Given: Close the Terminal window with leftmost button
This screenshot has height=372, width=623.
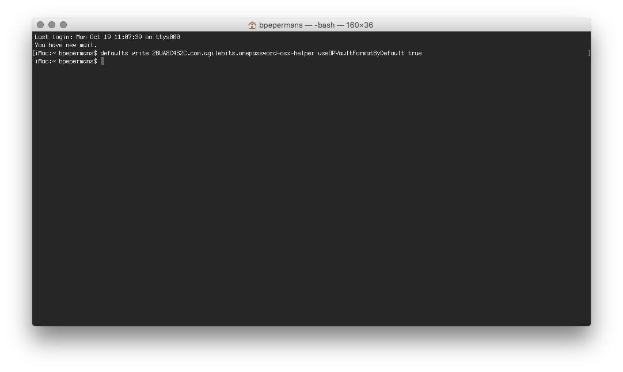Looking at the screenshot, I should tap(40, 25).
